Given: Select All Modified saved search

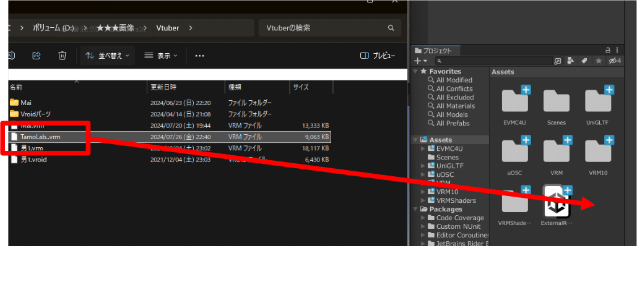Looking at the screenshot, I should [454, 80].
